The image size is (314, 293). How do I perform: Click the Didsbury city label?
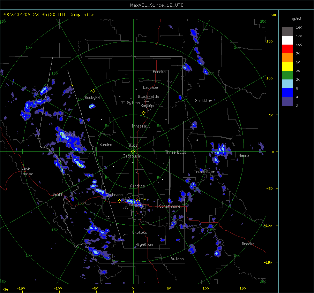tap(132, 156)
